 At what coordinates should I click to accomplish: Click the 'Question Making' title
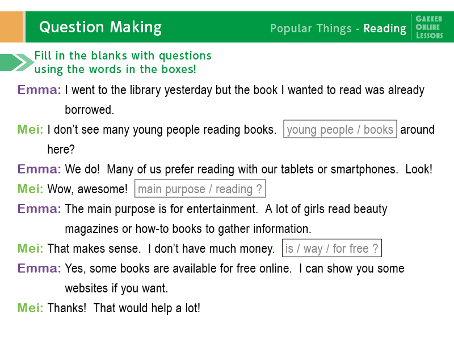tap(100, 27)
